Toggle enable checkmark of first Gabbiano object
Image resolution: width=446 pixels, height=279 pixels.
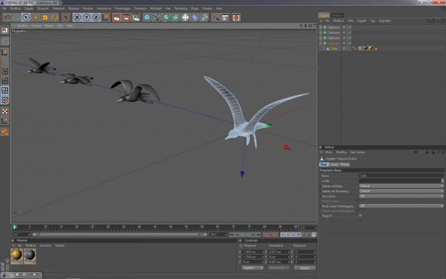(x=350, y=27)
